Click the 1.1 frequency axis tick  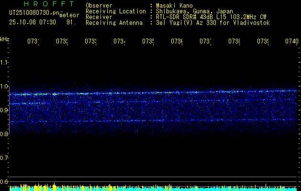pyautogui.click(x=4, y=63)
